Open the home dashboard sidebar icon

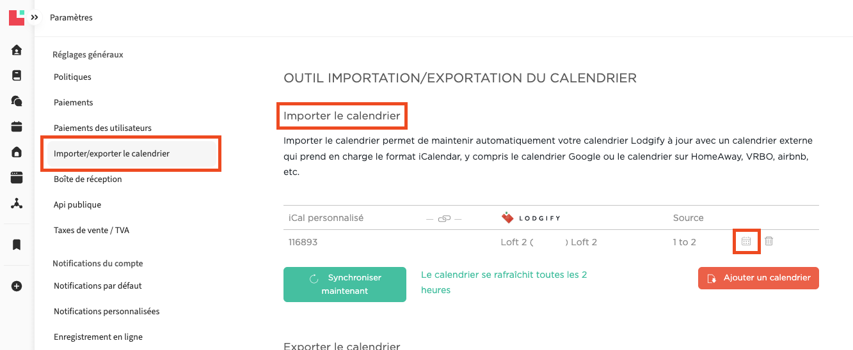click(17, 50)
